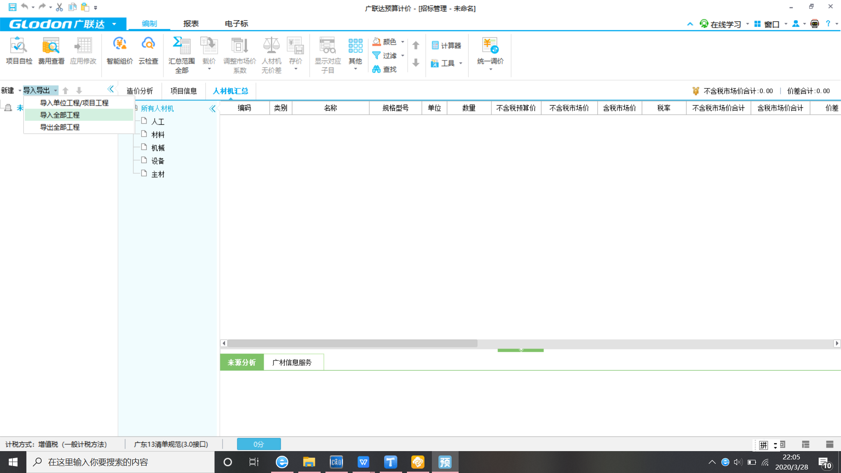Select 主材 category in tree
This screenshot has height=473, width=841.
[157, 173]
